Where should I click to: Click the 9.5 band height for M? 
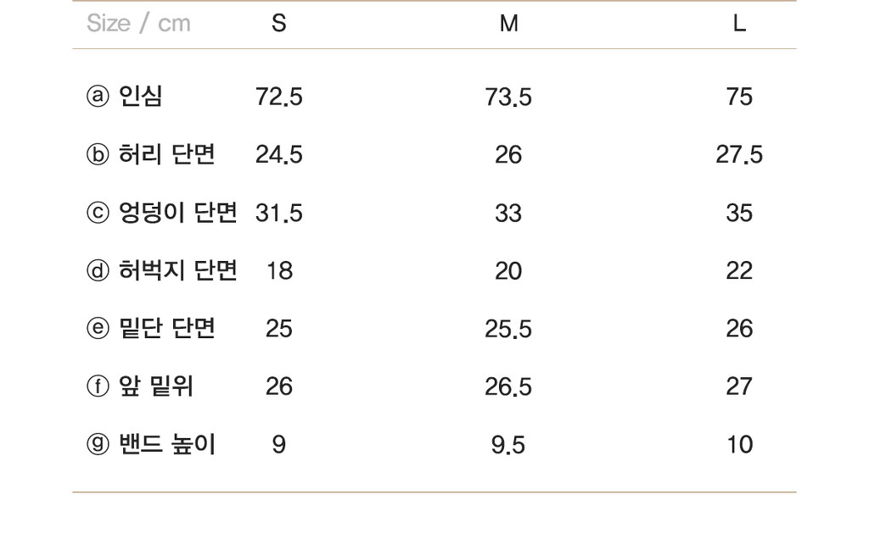point(508,445)
